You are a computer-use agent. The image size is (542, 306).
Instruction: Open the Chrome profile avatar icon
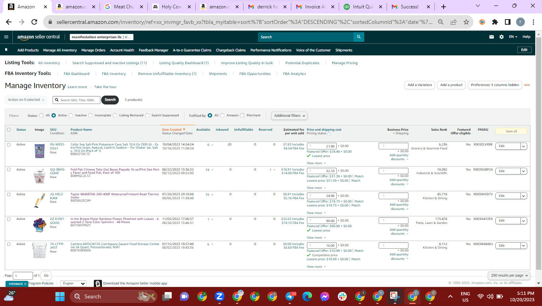520,22
